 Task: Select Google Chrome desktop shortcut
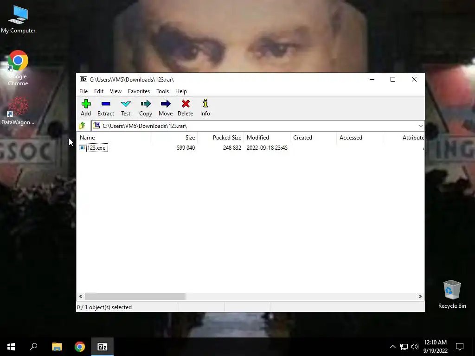pyautogui.click(x=18, y=69)
